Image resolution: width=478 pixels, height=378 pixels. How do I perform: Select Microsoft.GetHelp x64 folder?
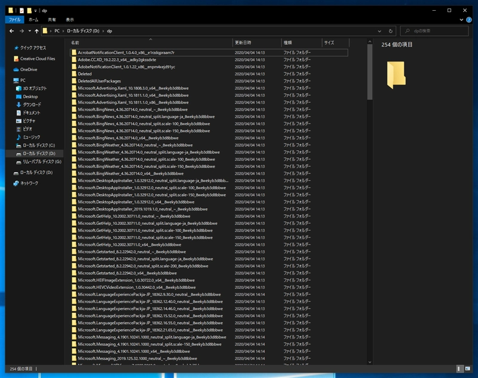pyautogui.click(x=209, y=245)
